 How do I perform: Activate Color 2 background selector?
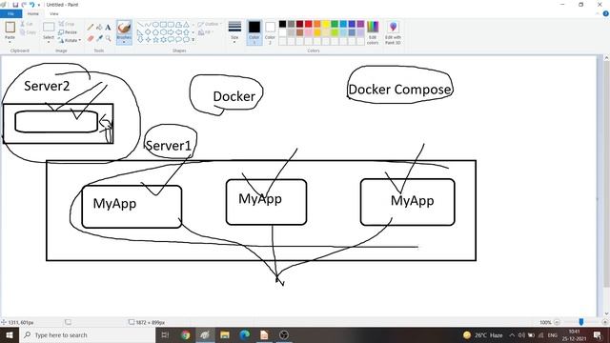click(x=270, y=32)
